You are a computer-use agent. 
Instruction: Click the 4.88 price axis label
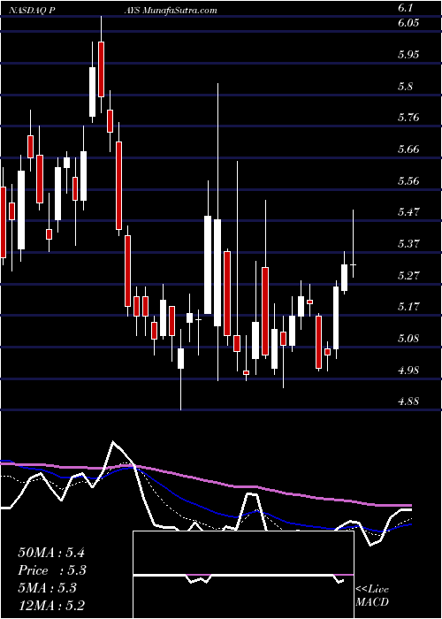pos(408,401)
